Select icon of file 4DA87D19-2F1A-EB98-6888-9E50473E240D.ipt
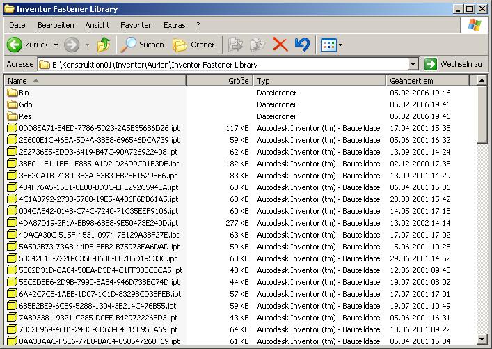The width and height of the screenshot is (492, 349). [x=12, y=223]
